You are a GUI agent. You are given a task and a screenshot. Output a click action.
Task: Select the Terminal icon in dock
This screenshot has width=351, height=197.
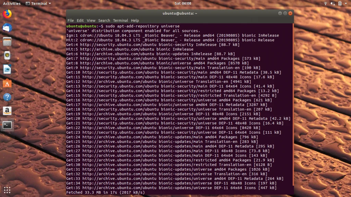tap(7, 125)
